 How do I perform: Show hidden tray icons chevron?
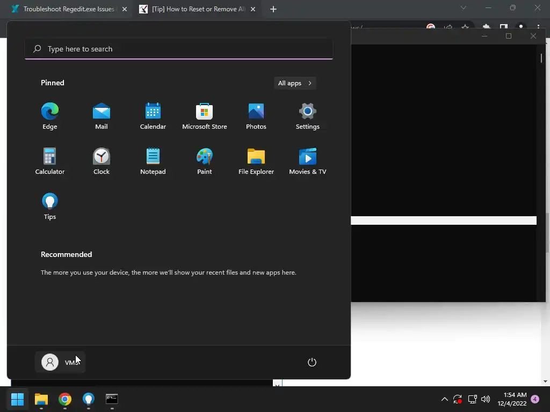[x=444, y=399]
